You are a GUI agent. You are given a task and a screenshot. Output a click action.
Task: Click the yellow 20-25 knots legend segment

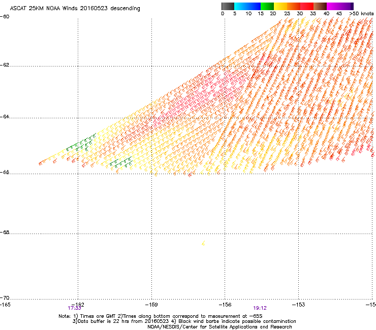280,6
